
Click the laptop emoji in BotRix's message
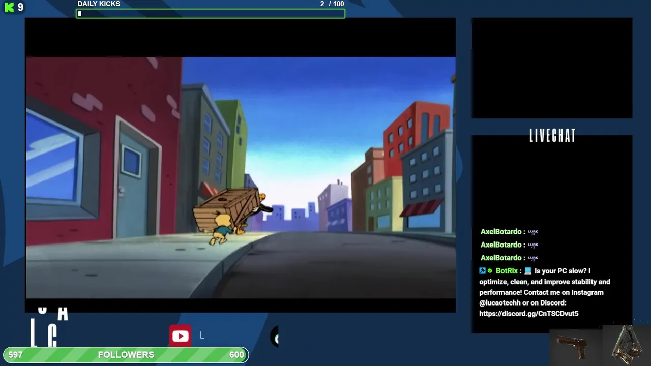(528, 271)
